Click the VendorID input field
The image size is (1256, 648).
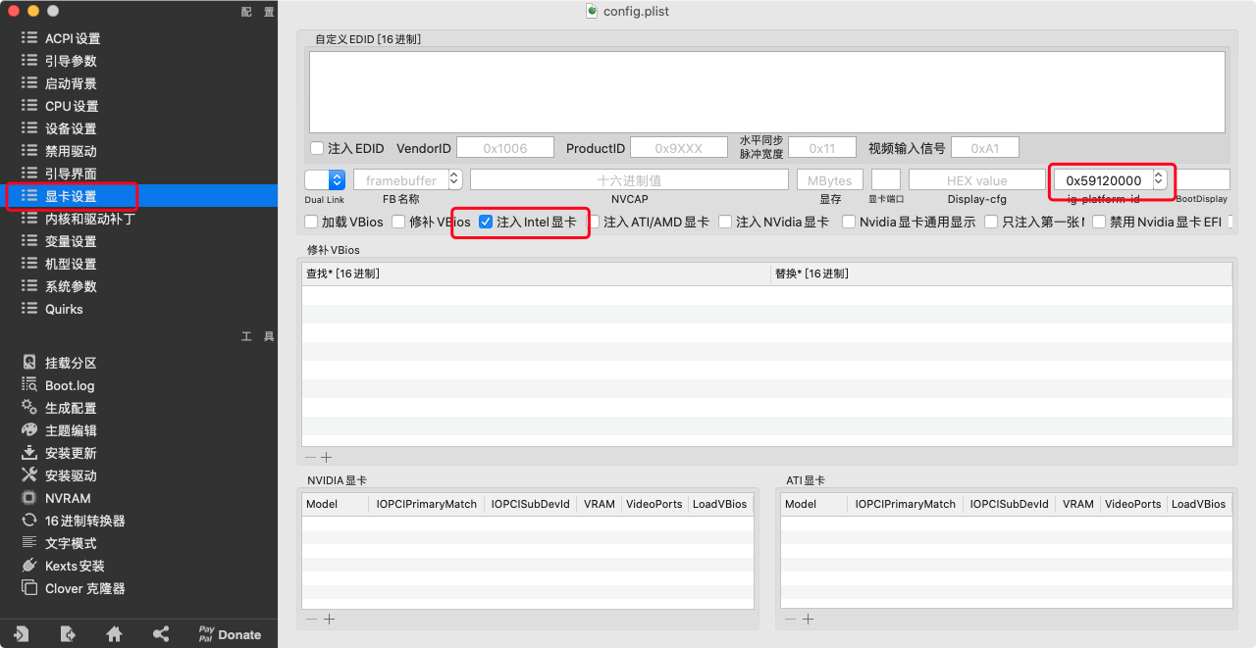point(505,148)
